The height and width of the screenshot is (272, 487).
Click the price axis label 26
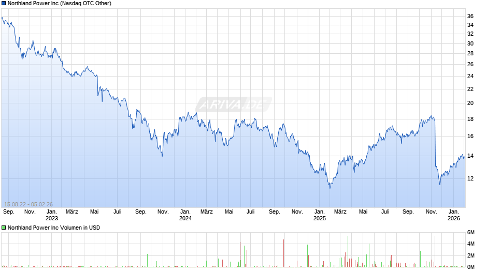[470, 64]
